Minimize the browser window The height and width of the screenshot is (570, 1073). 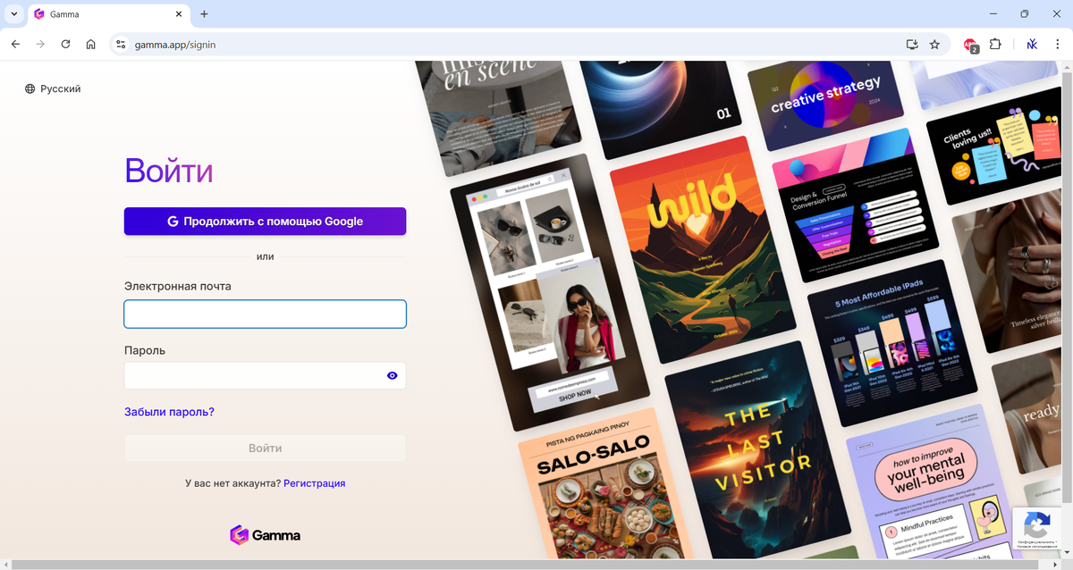coord(993,14)
